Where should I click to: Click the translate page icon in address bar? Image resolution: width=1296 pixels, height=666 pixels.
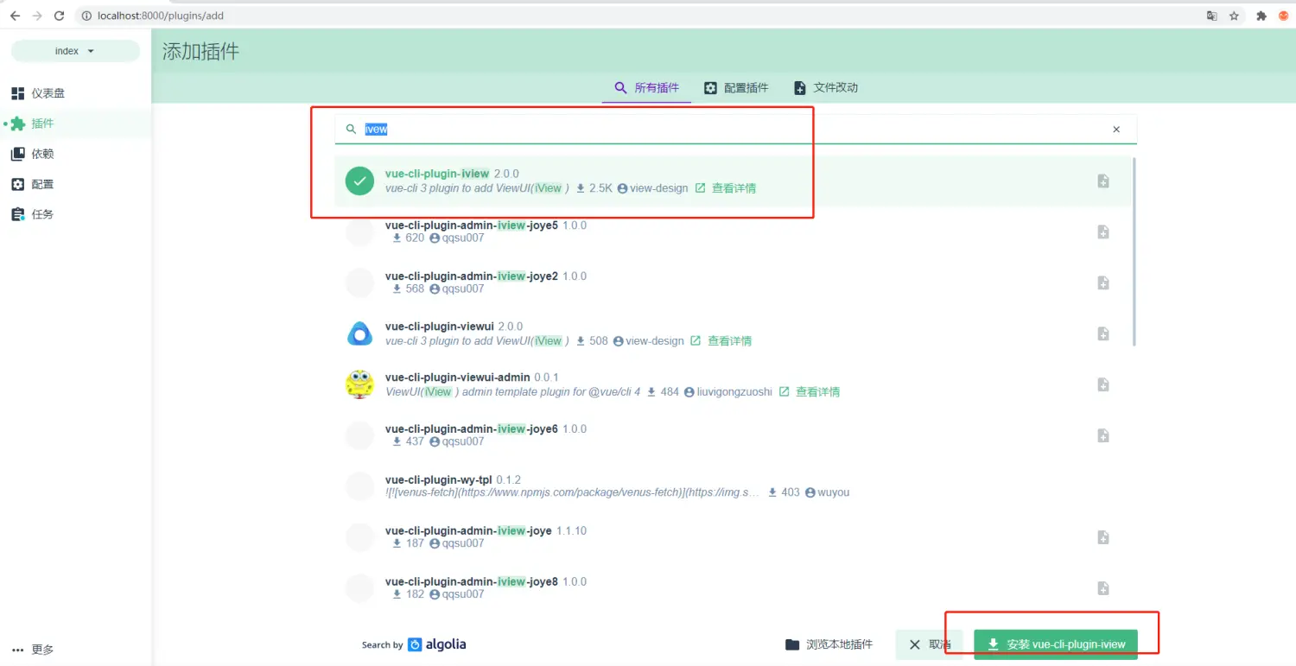[x=1212, y=16]
